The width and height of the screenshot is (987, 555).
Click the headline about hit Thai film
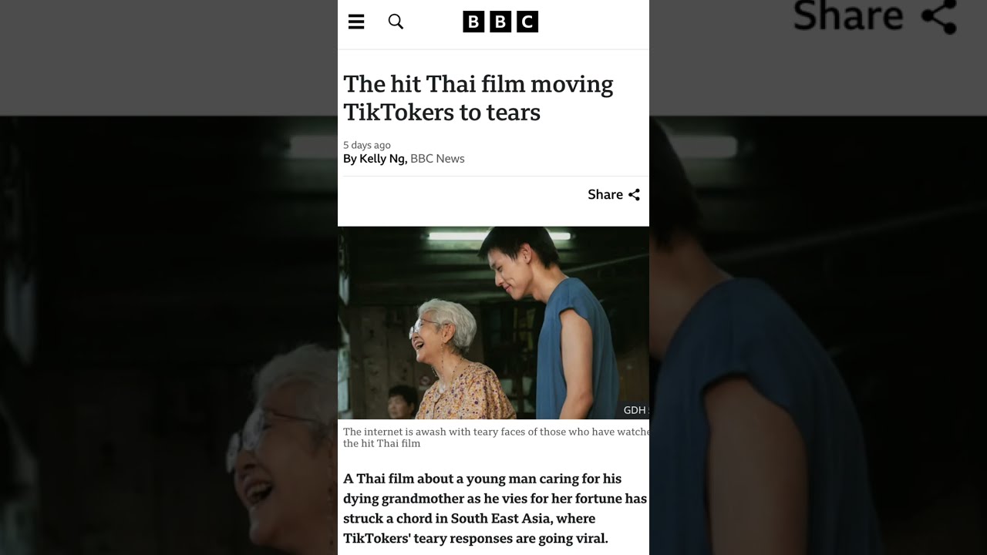tap(478, 98)
